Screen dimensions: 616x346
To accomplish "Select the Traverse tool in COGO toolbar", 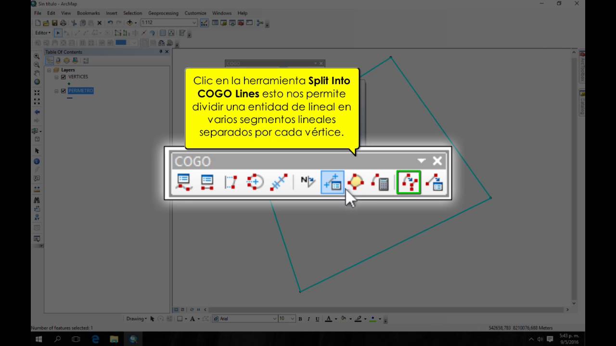I will click(183, 183).
